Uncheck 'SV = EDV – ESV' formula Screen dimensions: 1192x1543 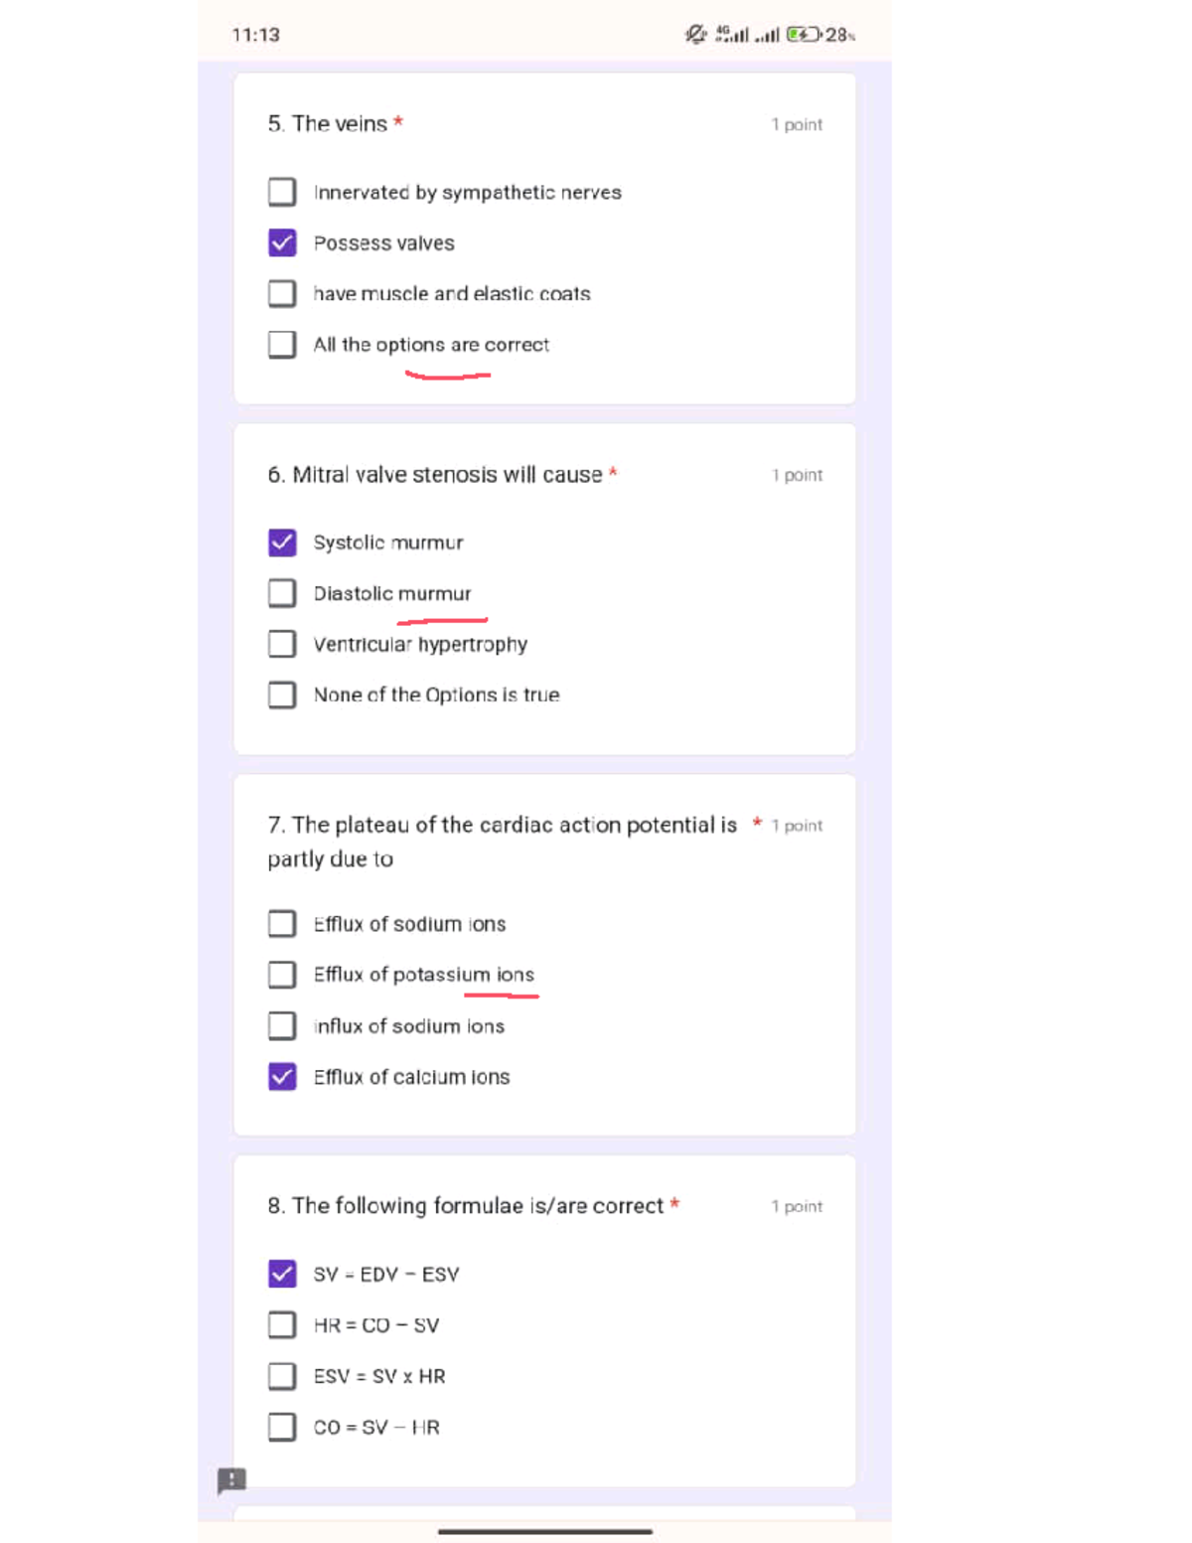tap(282, 1274)
